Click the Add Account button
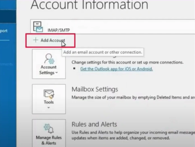 point(50,40)
